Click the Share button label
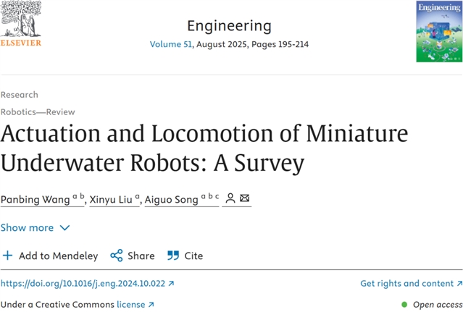This screenshot has width=463, height=312. (x=141, y=256)
